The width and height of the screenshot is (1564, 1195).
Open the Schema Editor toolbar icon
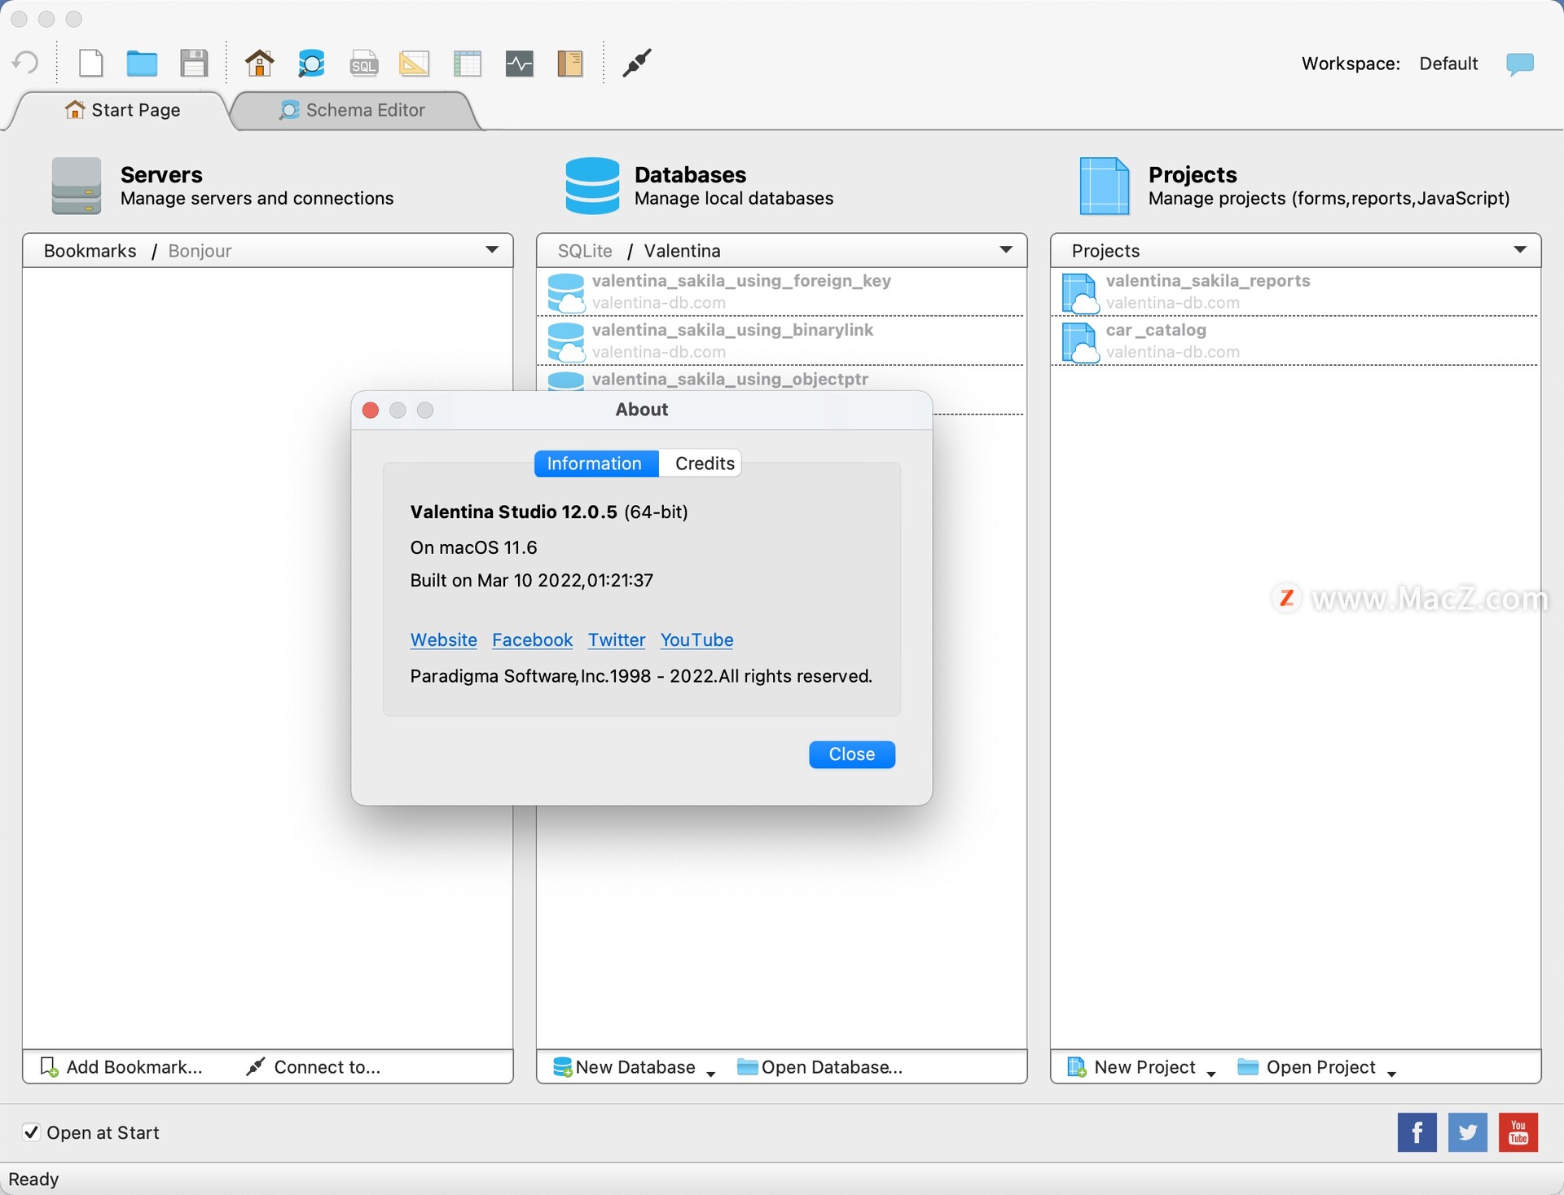tap(311, 64)
